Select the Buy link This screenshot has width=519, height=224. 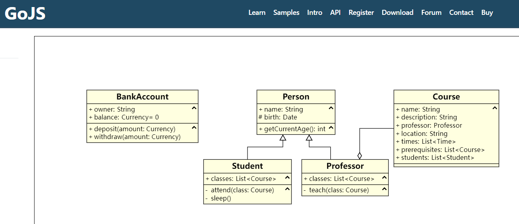coord(487,13)
